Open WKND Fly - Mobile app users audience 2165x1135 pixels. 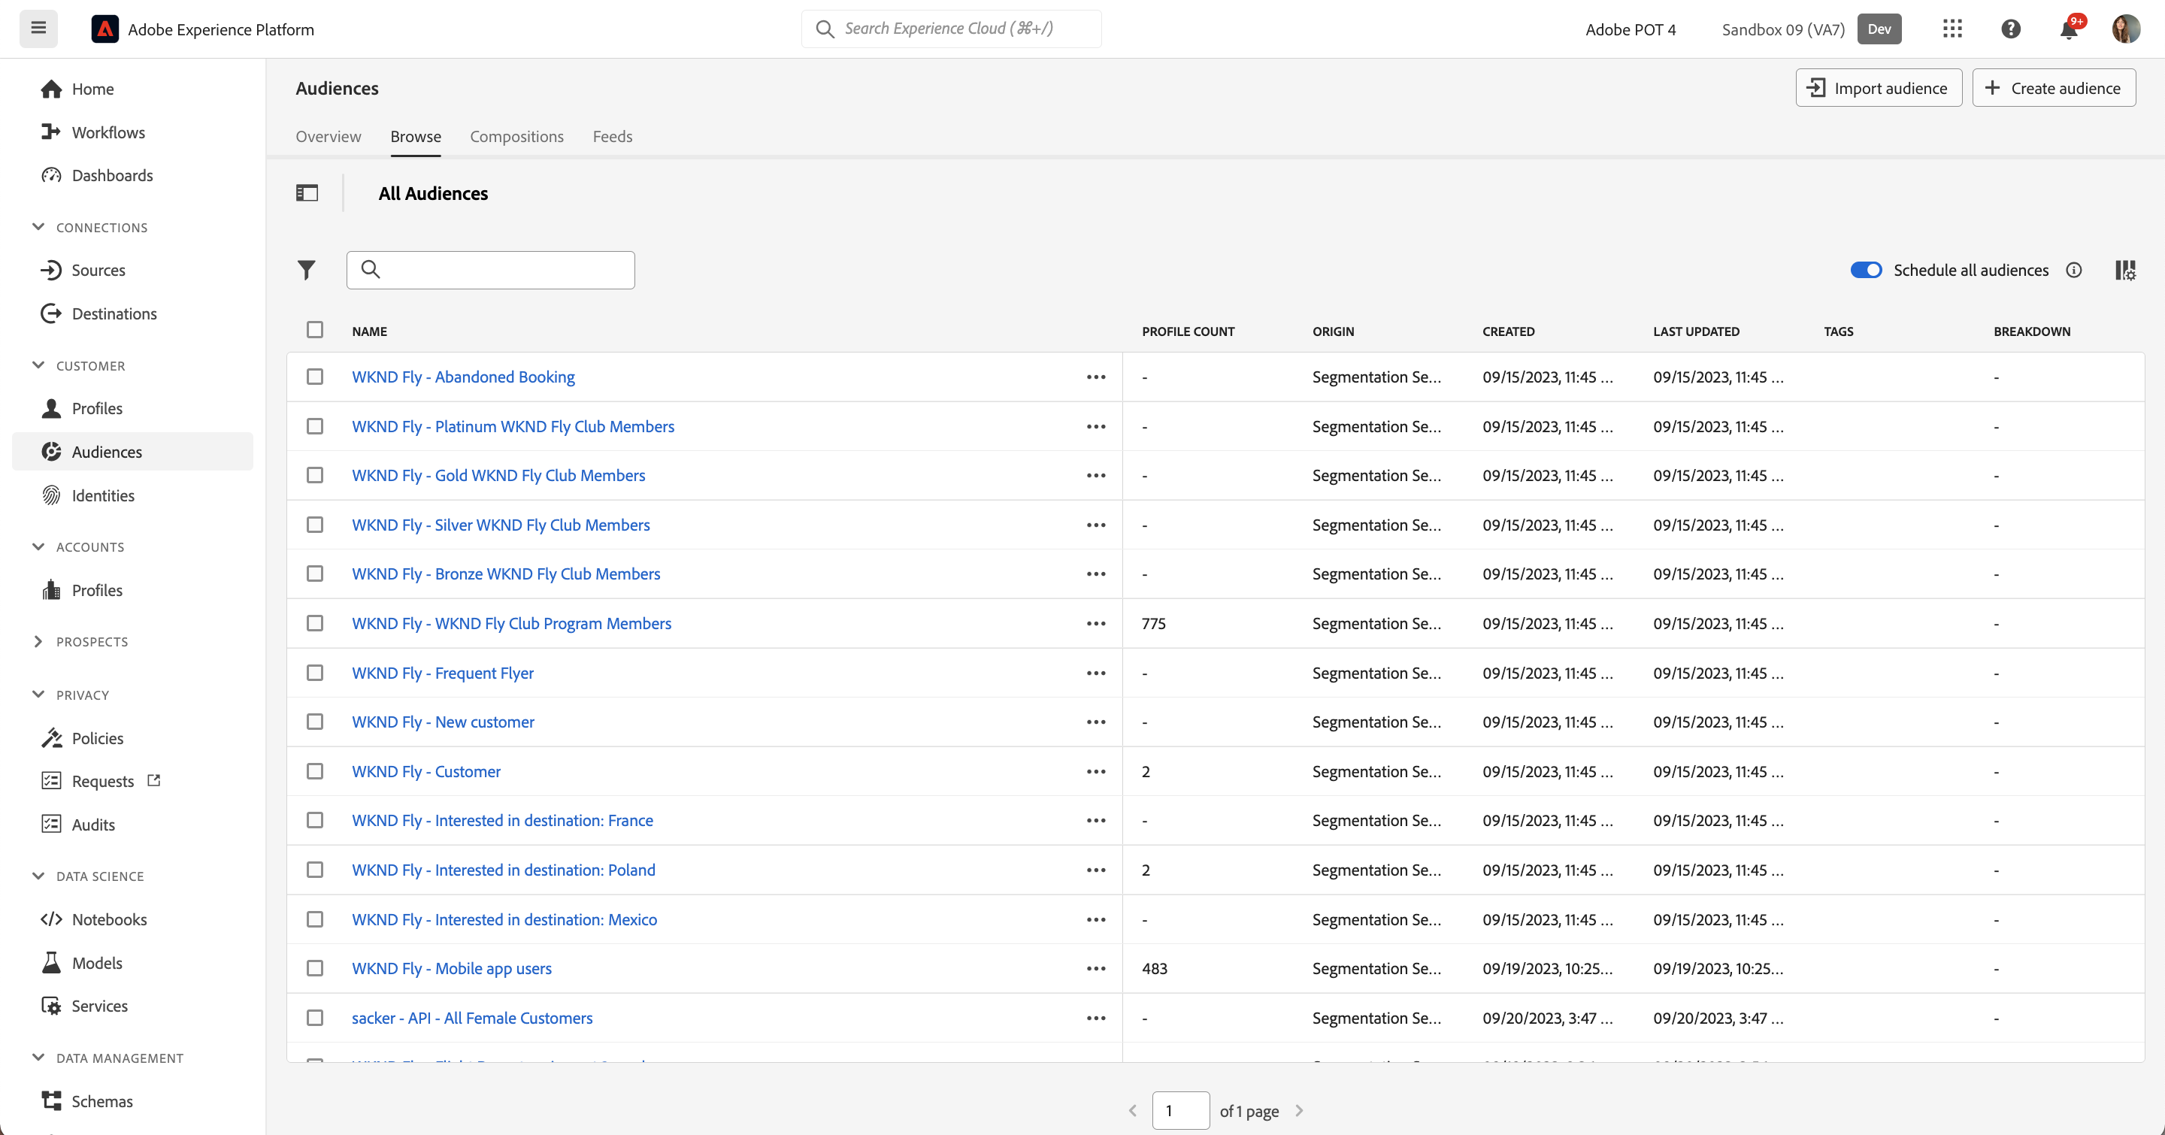pyautogui.click(x=451, y=969)
